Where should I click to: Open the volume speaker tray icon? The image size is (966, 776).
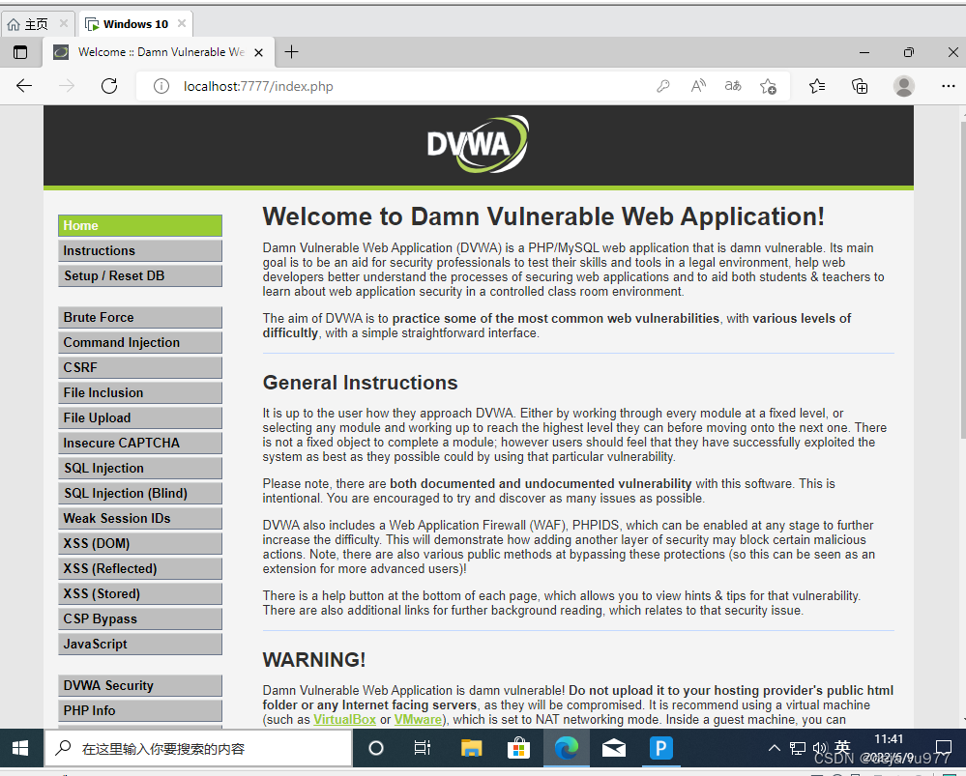pyautogui.click(x=820, y=748)
